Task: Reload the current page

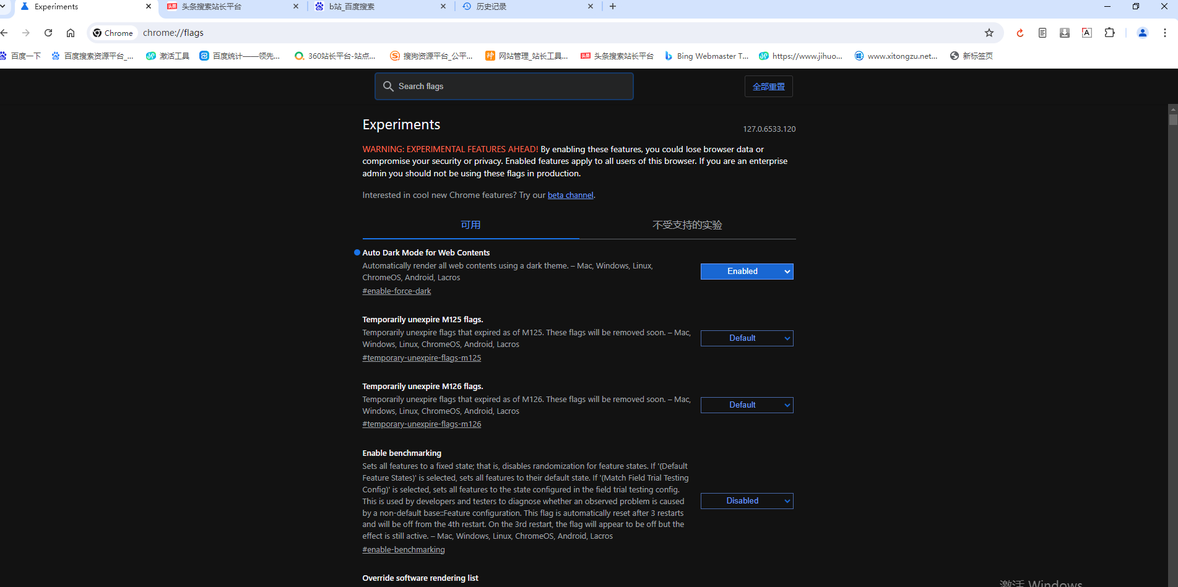Action: tap(48, 33)
